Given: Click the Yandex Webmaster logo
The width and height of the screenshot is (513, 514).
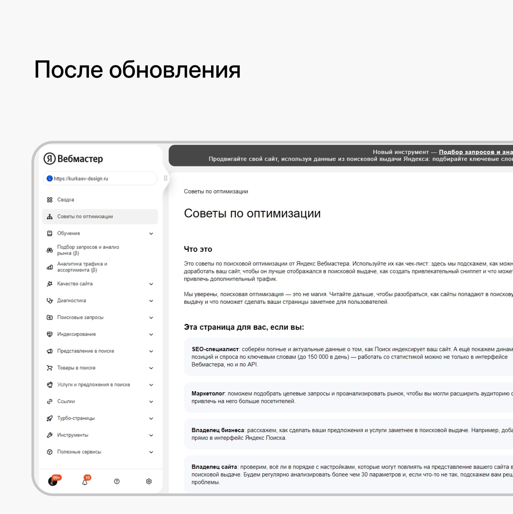Looking at the screenshot, I should [73, 159].
